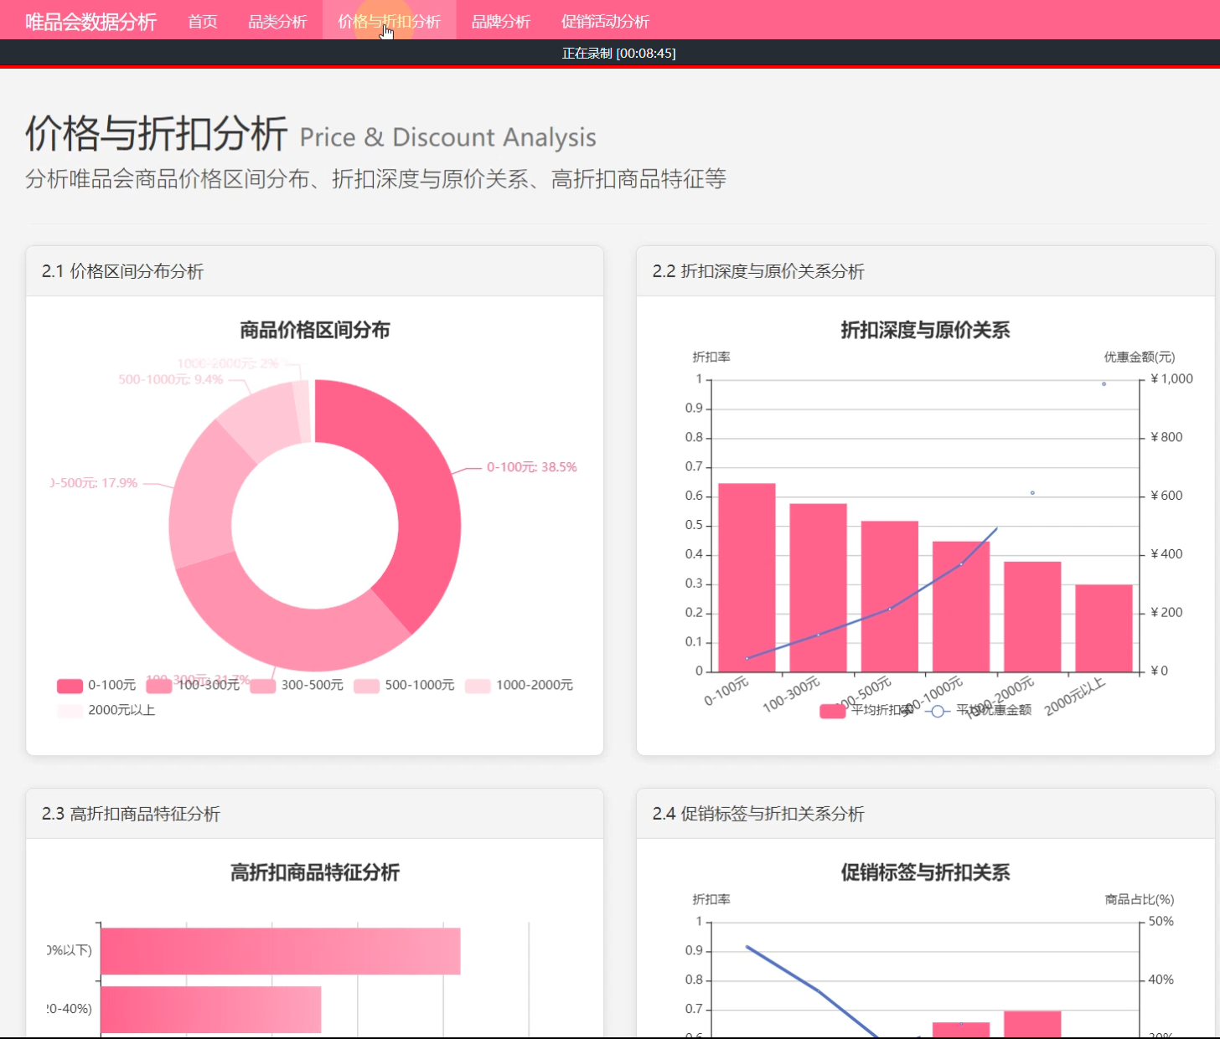
Task: Toggle the 1000-2000元 legend item in pie chart
Action: click(x=519, y=686)
